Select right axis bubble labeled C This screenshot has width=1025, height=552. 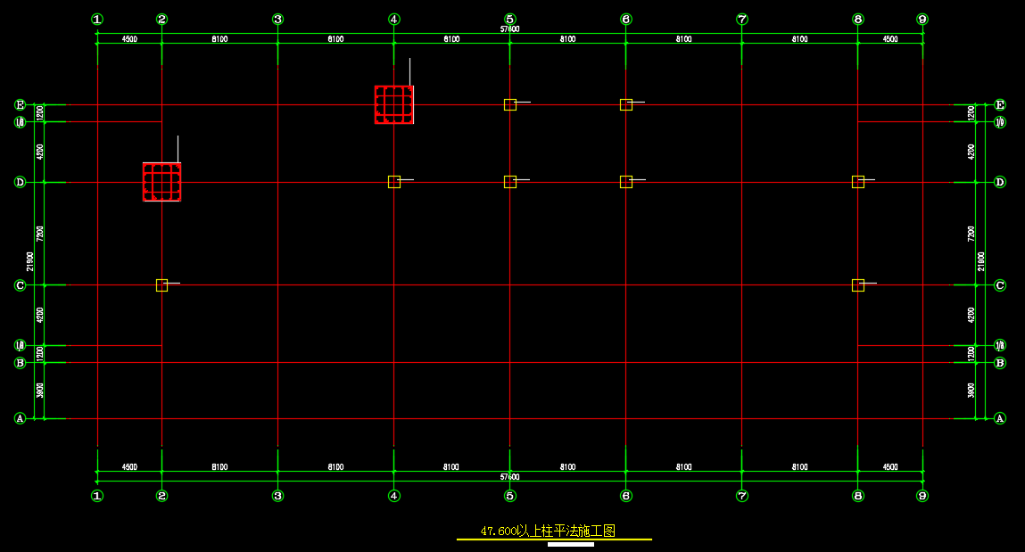click(x=1000, y=285)
